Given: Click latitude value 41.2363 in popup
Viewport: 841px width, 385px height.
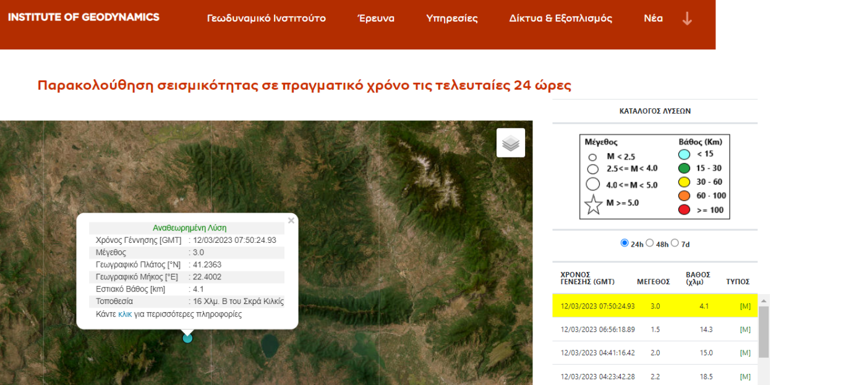Looking at the screenshot, I should click(x=207, y=264).
